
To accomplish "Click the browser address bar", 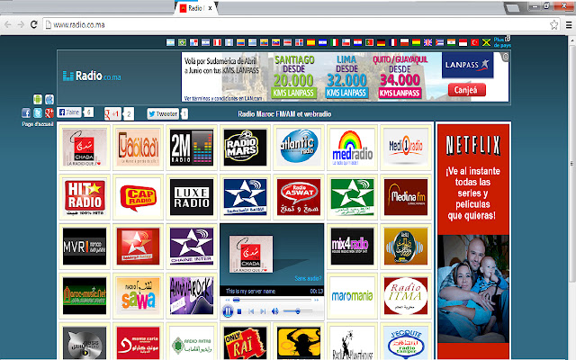I will pyautogui.click(x=301, y=24).
